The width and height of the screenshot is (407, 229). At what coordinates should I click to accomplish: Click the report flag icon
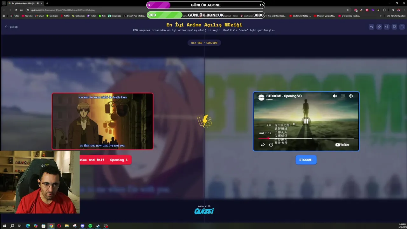pyautogui.click(x=394, y=27)
